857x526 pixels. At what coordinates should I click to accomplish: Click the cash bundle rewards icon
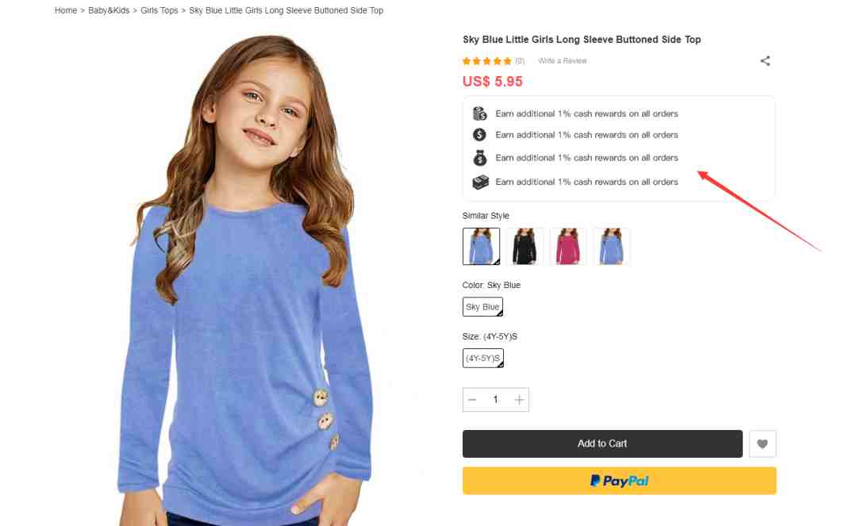(x=480, y=182)
